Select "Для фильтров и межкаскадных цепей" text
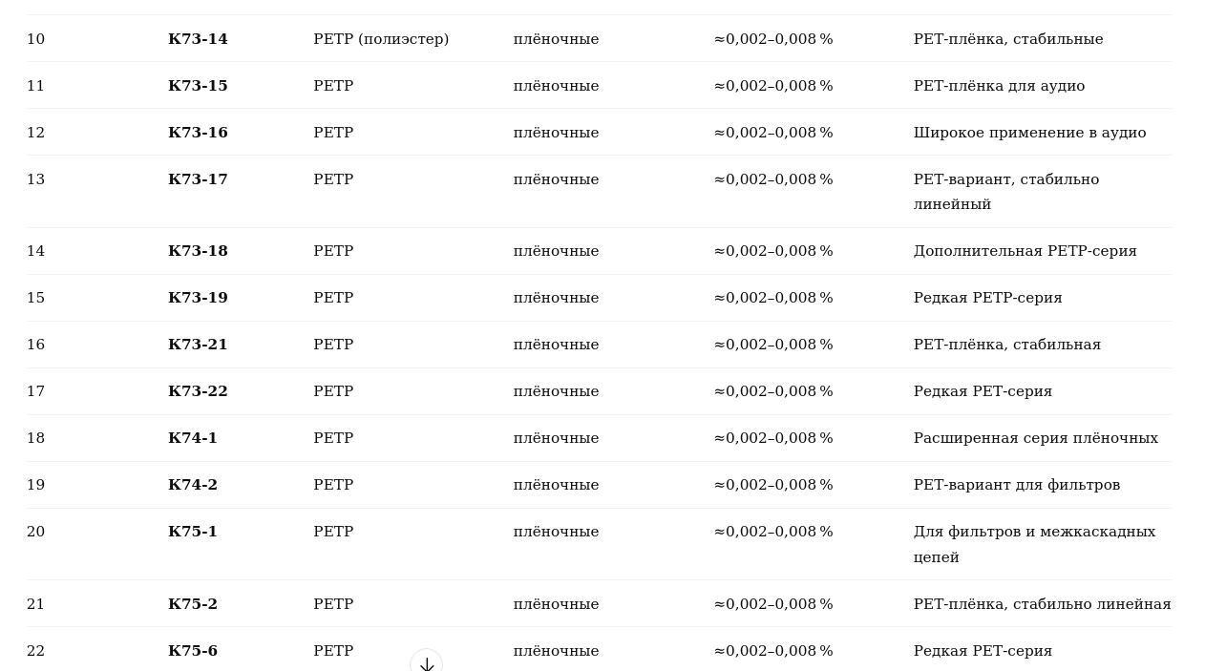 (1034, 544)
